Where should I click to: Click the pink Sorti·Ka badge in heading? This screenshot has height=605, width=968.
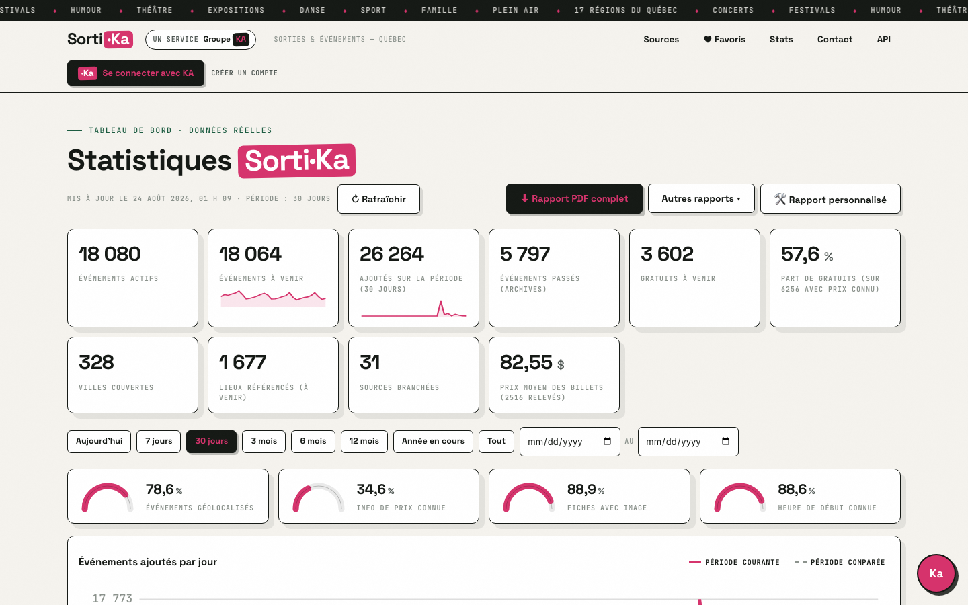[296, 161]
